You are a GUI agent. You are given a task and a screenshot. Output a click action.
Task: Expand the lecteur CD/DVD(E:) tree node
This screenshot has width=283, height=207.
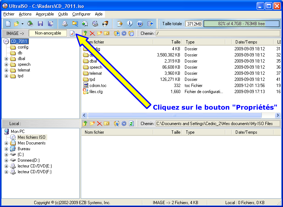point(6,166)
